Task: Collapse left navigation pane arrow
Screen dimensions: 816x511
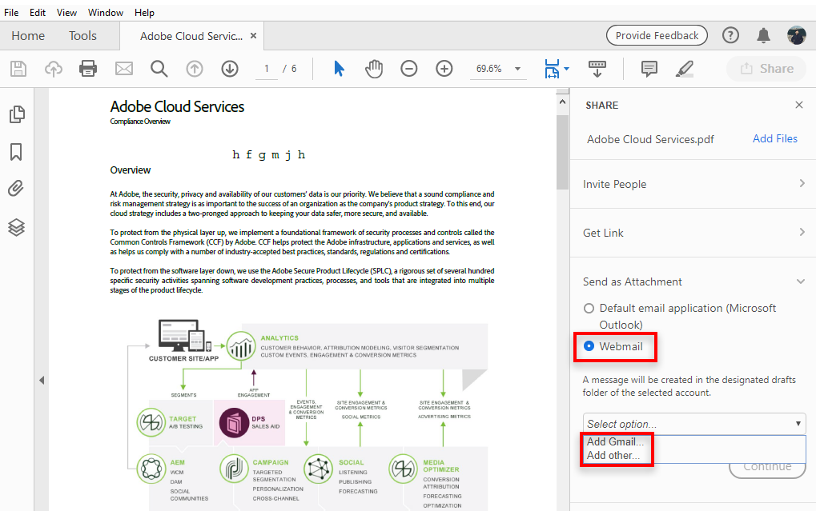Action: (x=42, y=381)
